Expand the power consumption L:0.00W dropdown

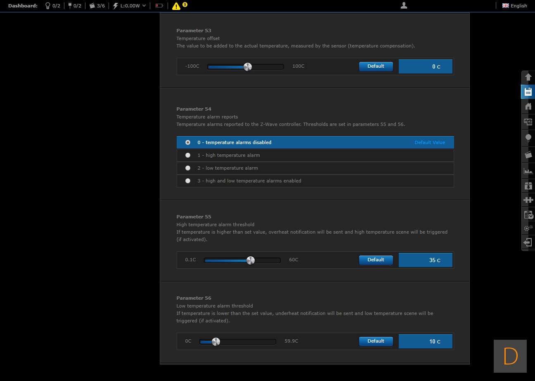[130, 6]
